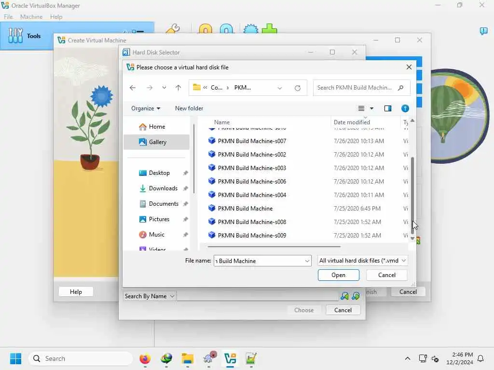Click the file list horizontal scrollbar

[x=274, y=247]
